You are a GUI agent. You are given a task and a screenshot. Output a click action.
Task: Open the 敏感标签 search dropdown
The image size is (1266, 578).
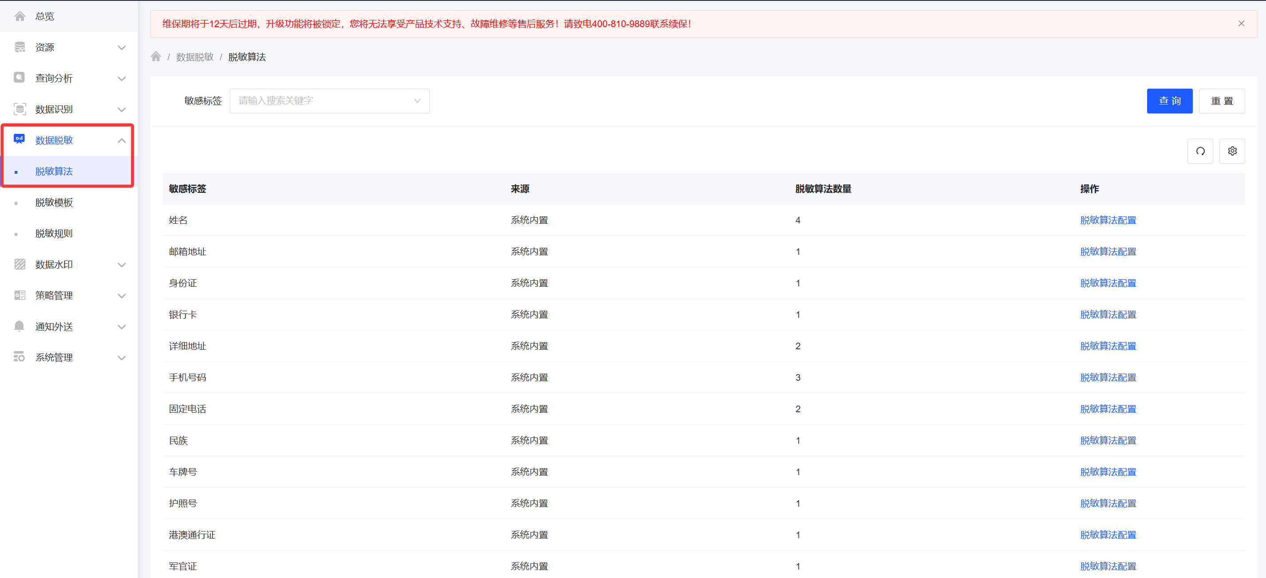pyautogui.click(x=329, y=101)
